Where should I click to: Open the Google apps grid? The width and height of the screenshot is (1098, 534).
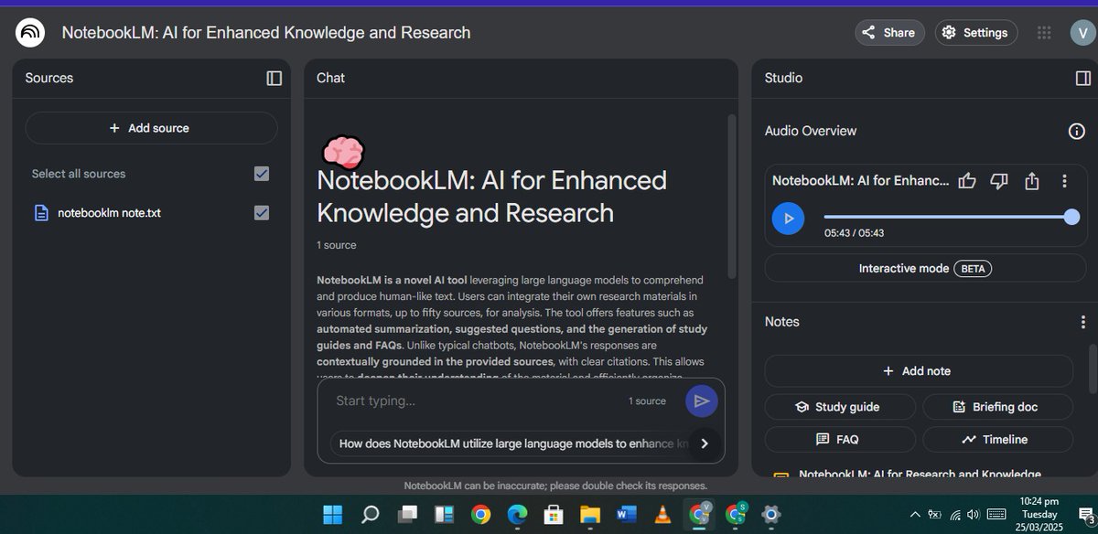[1044, 33]
